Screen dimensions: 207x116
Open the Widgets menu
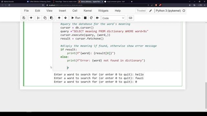pyautogui.click(x=103, y=11)
